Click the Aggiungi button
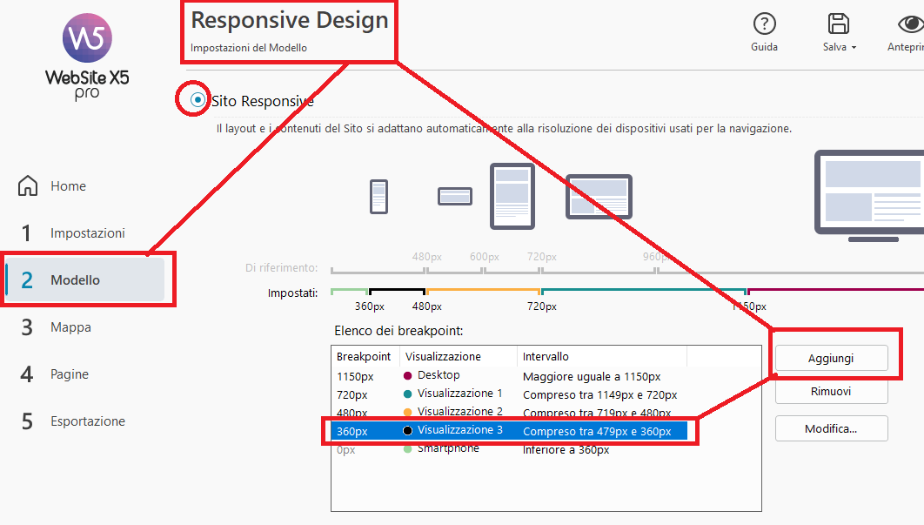This screenshot has height=525, width=924. [x=831, y=358]
